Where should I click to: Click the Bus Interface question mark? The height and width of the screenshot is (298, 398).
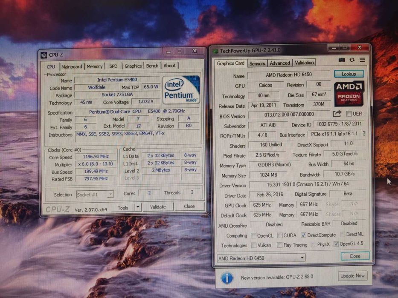(364, 134)
